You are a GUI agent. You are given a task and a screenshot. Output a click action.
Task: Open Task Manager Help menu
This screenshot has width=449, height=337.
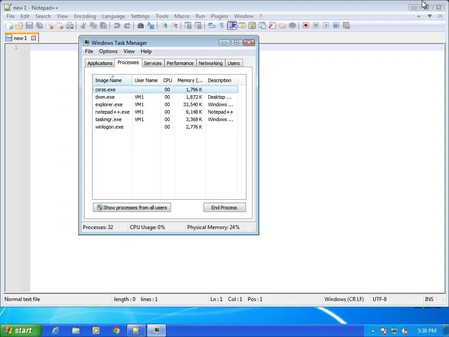point(146,51)
